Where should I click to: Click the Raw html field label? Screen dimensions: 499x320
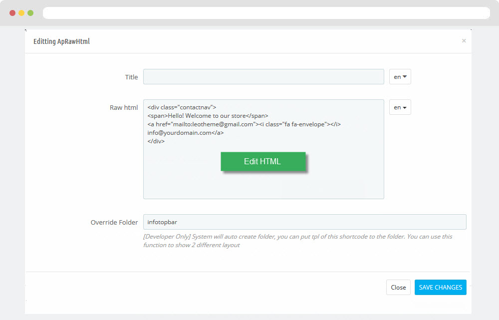coord(124,107)
